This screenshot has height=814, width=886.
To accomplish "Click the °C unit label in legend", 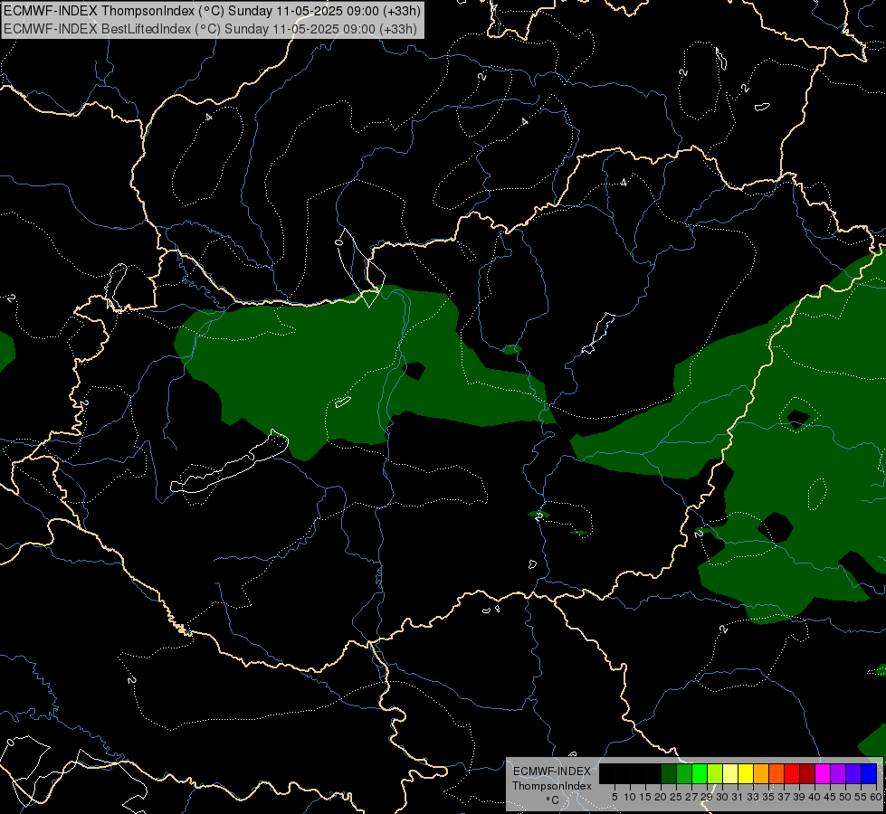I will 553,800.
